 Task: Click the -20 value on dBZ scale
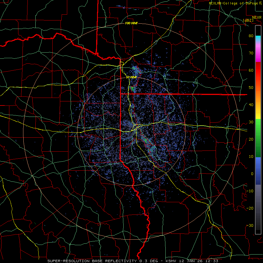pos(250,208)
